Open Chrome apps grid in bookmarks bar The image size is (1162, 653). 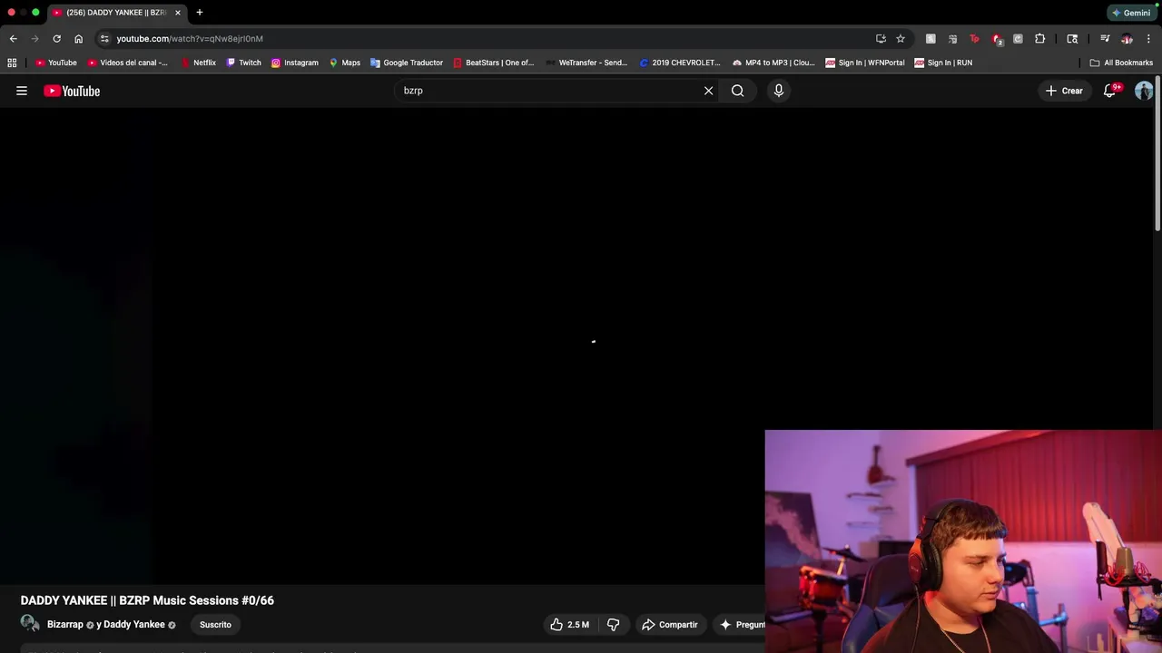tap(12, 63)
